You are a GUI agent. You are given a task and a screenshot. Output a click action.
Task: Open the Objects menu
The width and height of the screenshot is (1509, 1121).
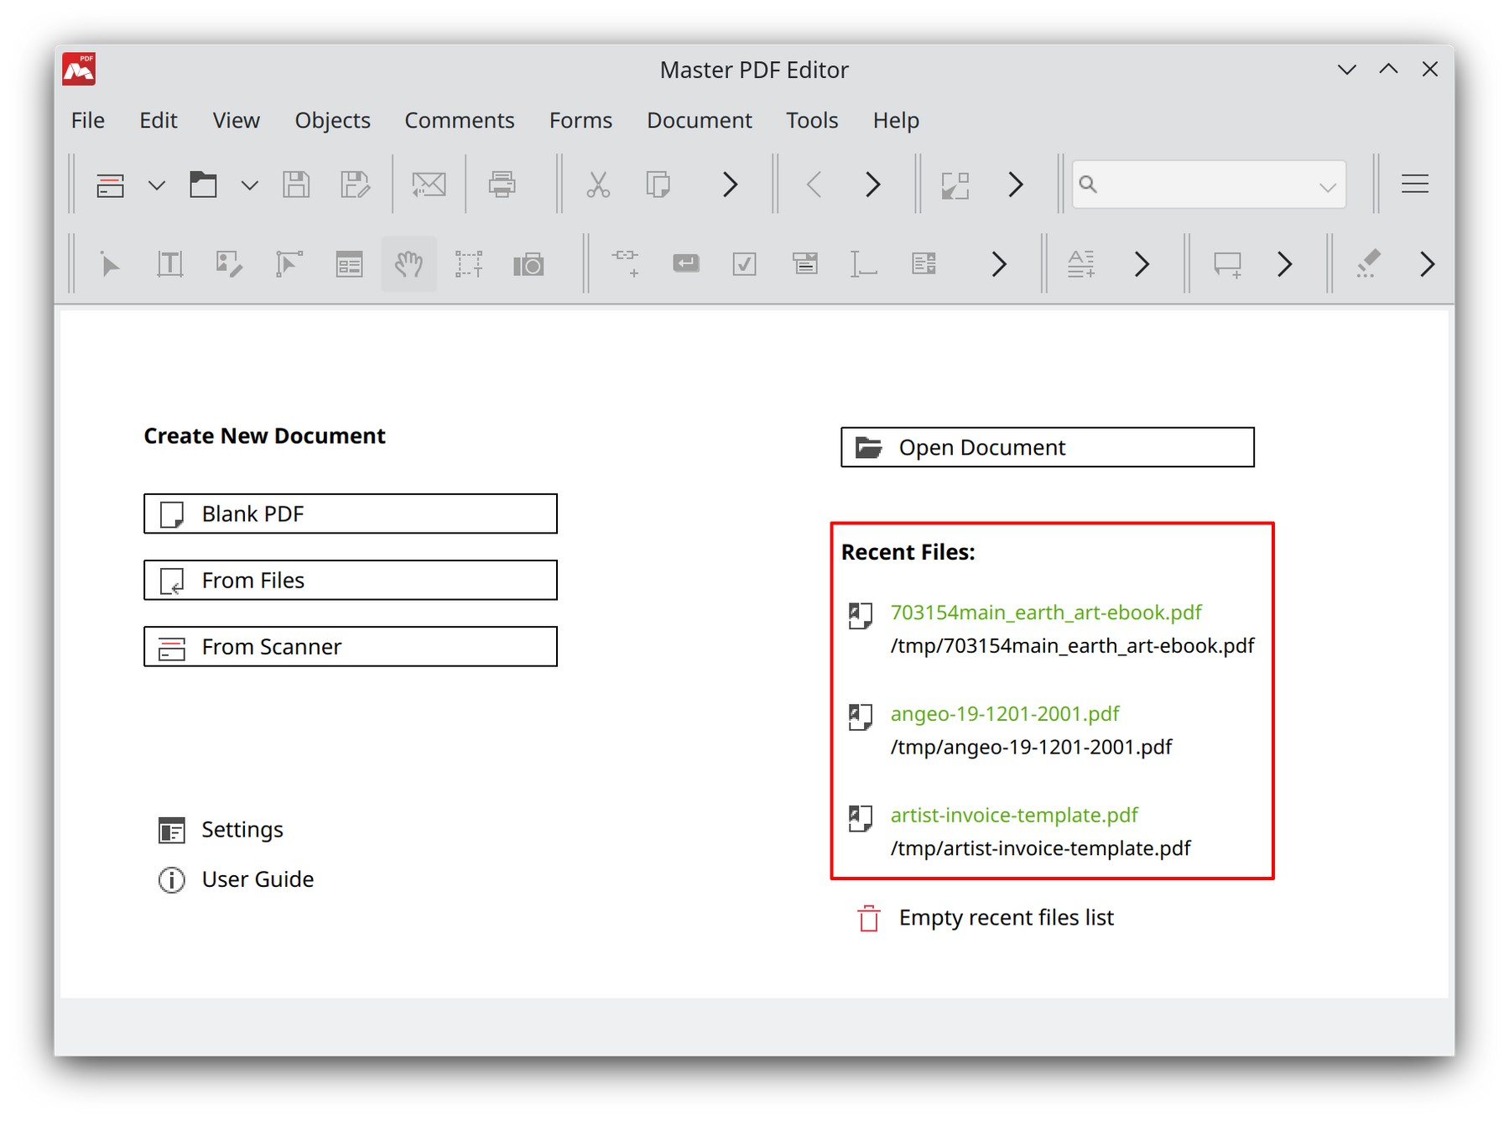(333, 121)
